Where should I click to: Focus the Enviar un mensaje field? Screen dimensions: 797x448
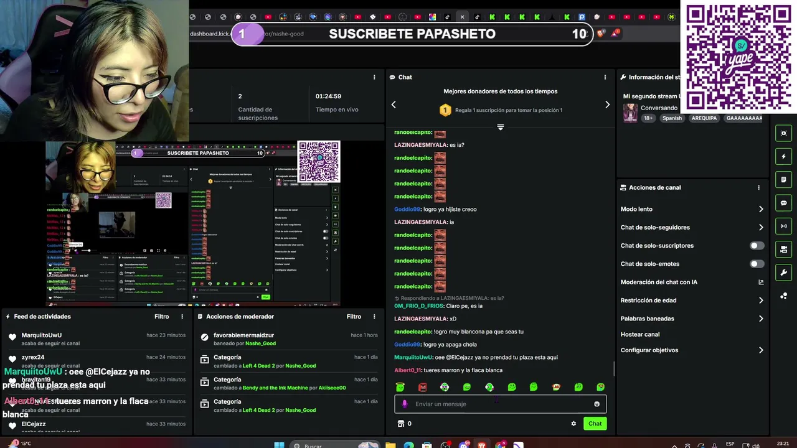(x=500, y=404)
